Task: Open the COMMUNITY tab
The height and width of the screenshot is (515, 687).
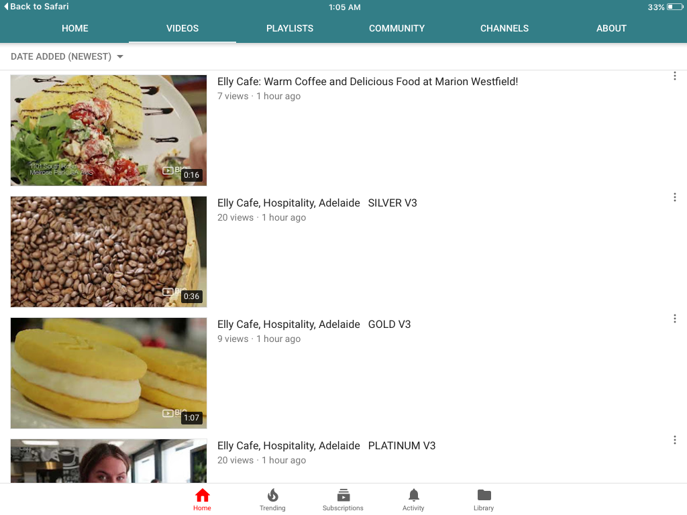Action: pos(397,28)
